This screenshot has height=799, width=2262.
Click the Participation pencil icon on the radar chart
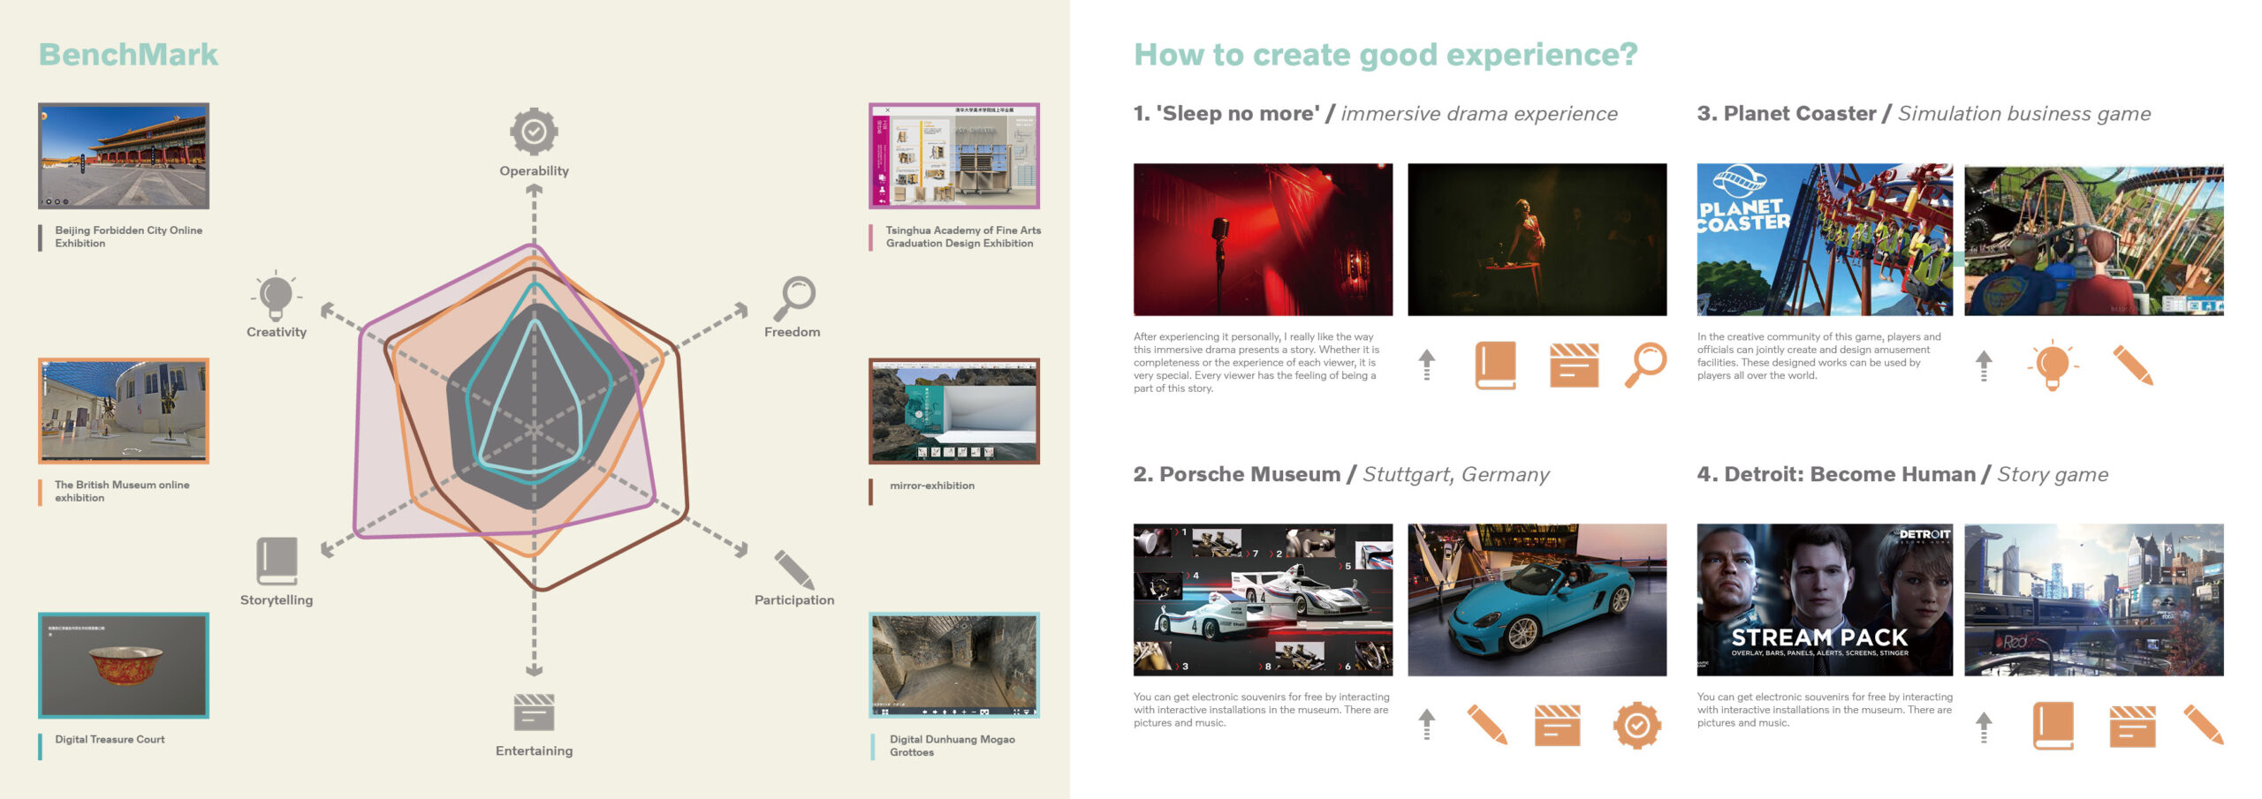(x=794, y=569)
